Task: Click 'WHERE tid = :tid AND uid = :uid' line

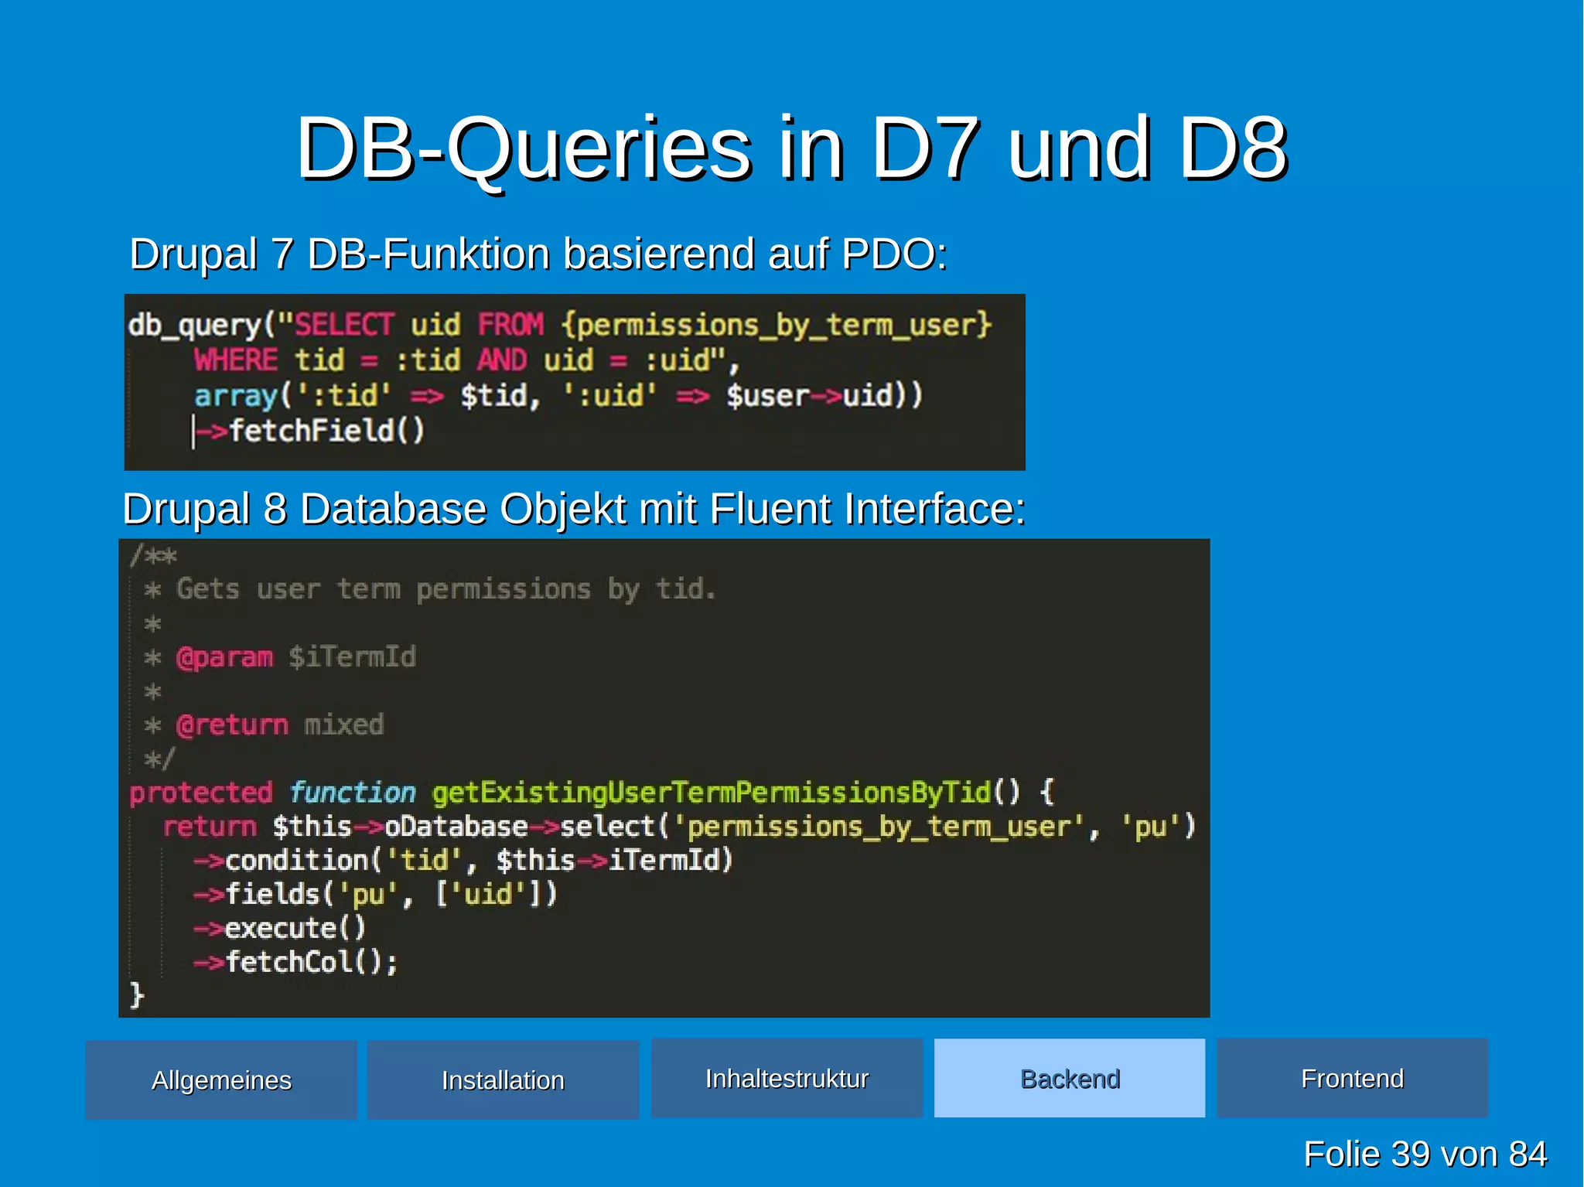Action: coord(467,360)
